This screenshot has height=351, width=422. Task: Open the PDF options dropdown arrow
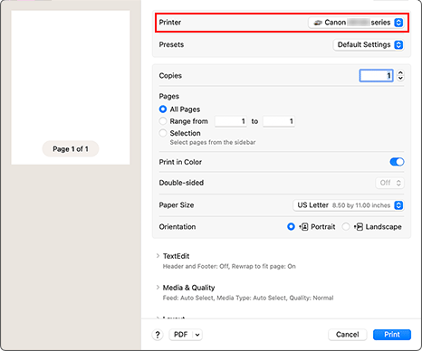pyautogui.click(x=197, y=335)
